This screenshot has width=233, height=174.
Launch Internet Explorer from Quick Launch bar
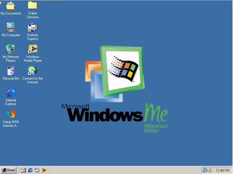coord(30,170)
